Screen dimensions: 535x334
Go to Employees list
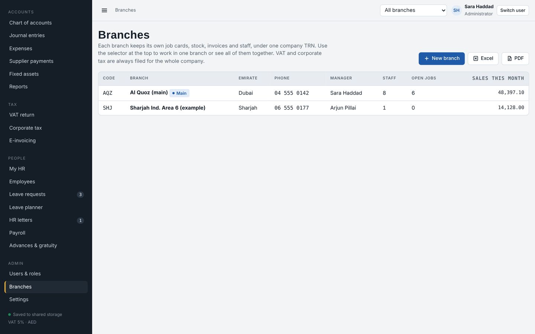[x=46, y=182]
